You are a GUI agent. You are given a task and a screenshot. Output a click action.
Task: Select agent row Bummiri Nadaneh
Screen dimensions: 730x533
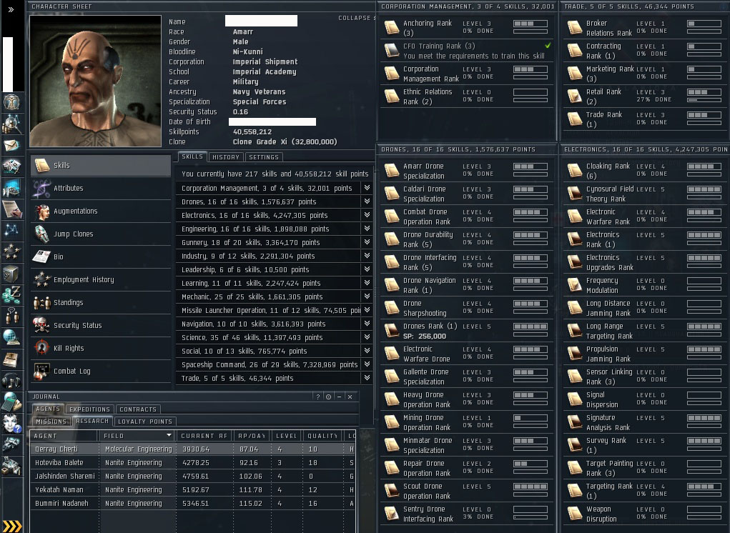[193, 503]
